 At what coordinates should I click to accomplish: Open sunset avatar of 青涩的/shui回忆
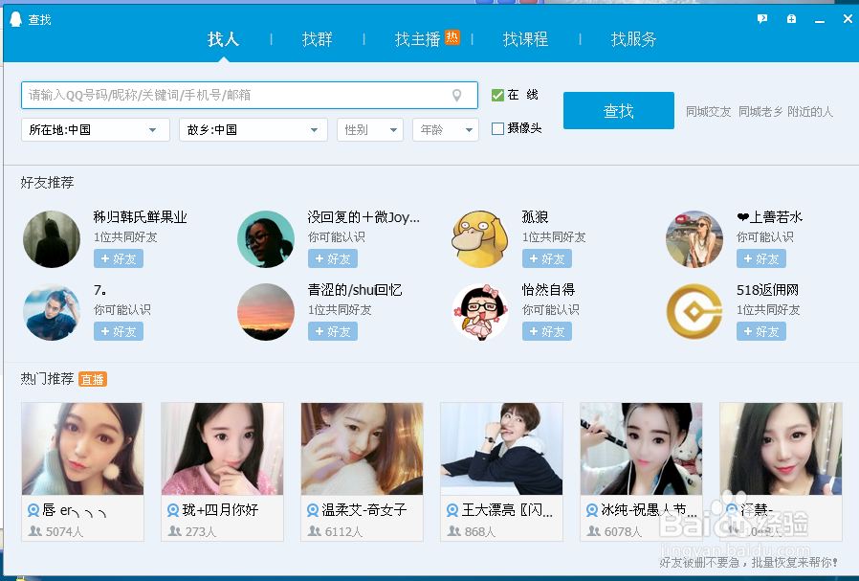click(266, 312)
